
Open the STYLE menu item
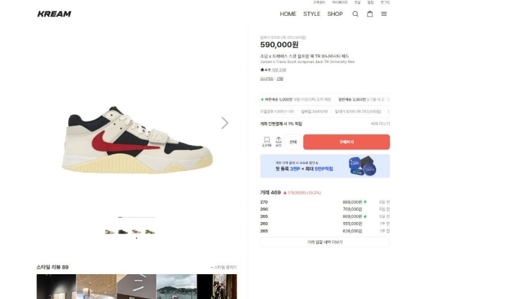pyautogui.click(x=312, y=14)
